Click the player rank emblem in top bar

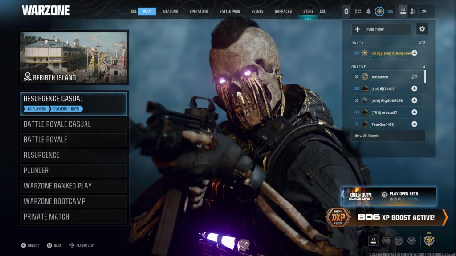coord(379,11)
